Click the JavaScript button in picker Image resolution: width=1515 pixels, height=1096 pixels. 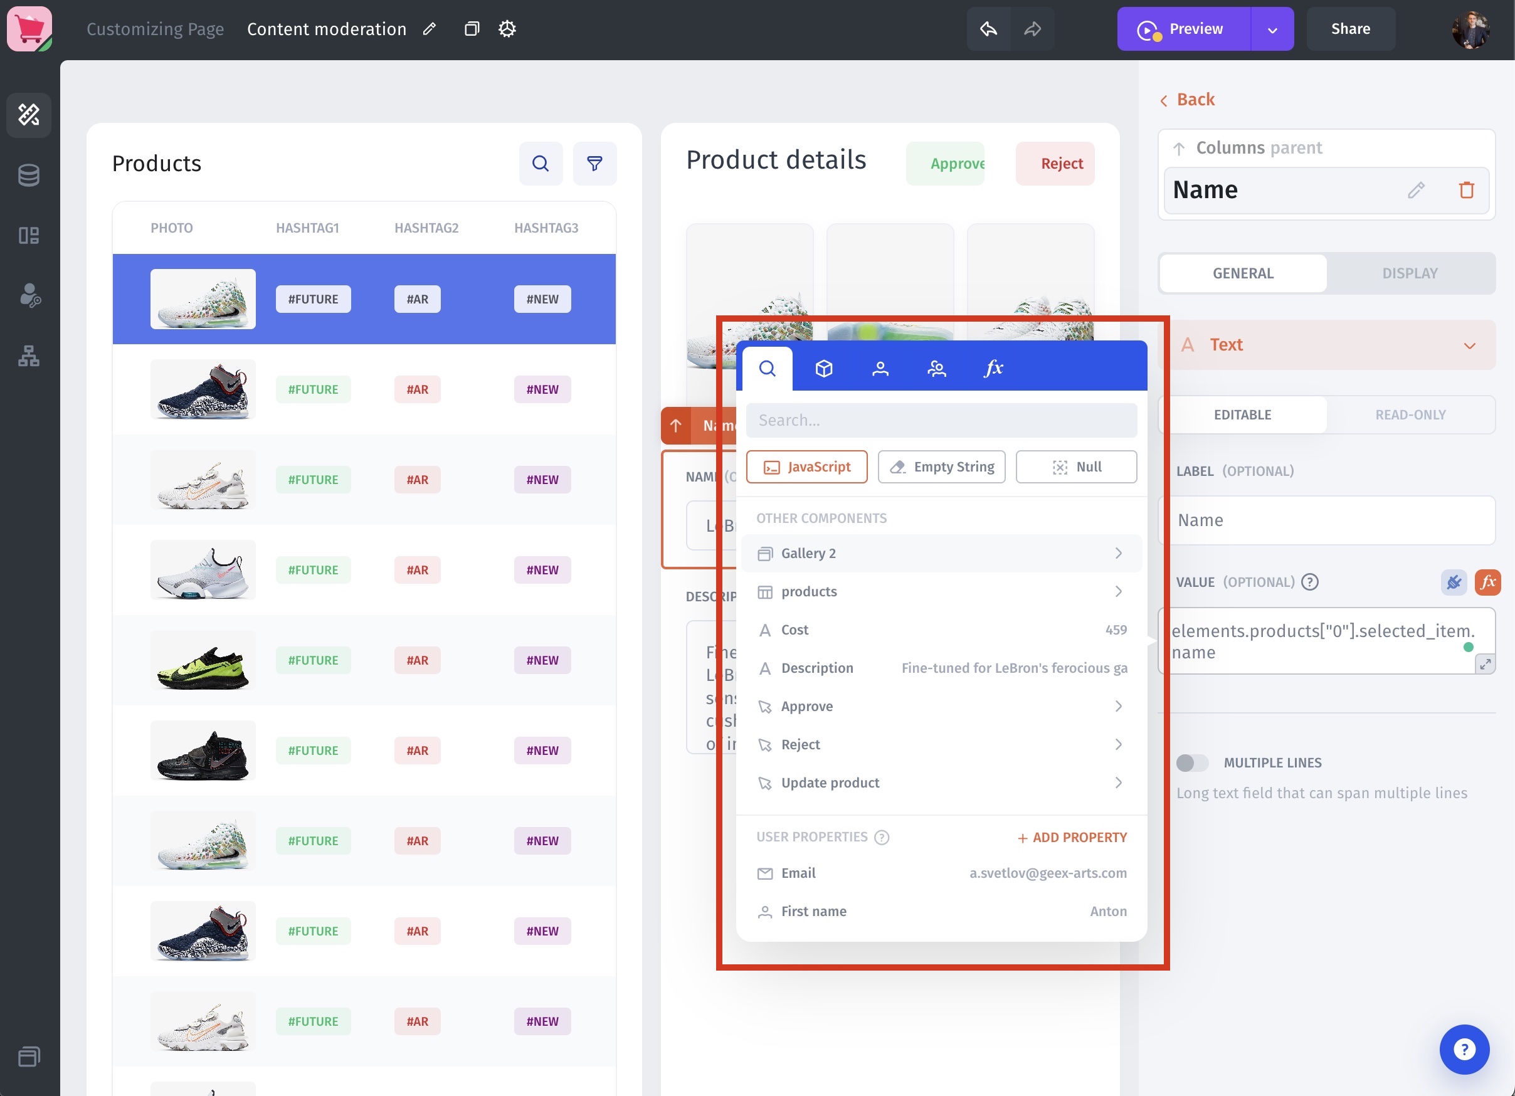(x=806, y=467)
